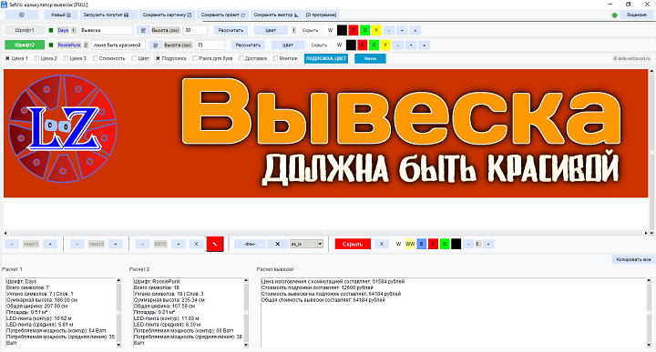Click the plus button right of текст2
The height and width of the screenshot is (352, 656).
[x=116, y=244]
